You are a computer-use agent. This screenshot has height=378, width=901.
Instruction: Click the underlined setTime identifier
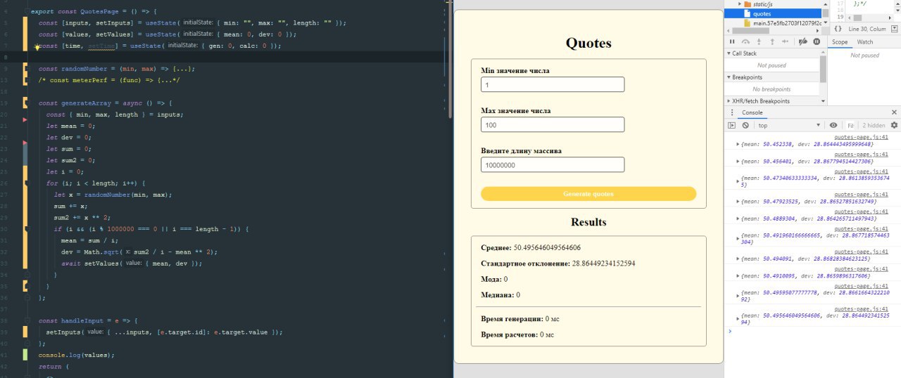(101, 46)
